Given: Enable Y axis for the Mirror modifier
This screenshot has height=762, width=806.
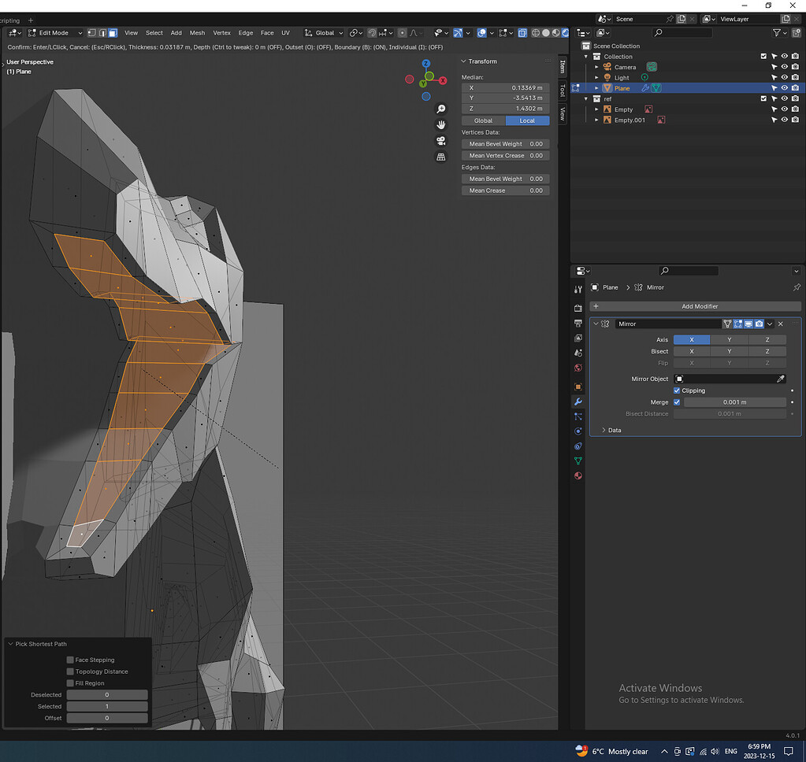Looking at the screenshot, I should tap(729, 339).
